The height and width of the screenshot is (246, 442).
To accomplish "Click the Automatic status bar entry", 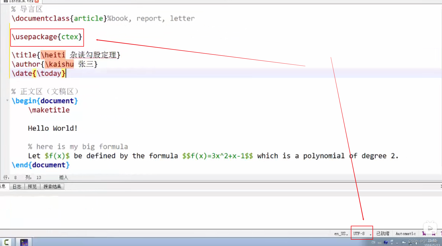I will (406, 234).
